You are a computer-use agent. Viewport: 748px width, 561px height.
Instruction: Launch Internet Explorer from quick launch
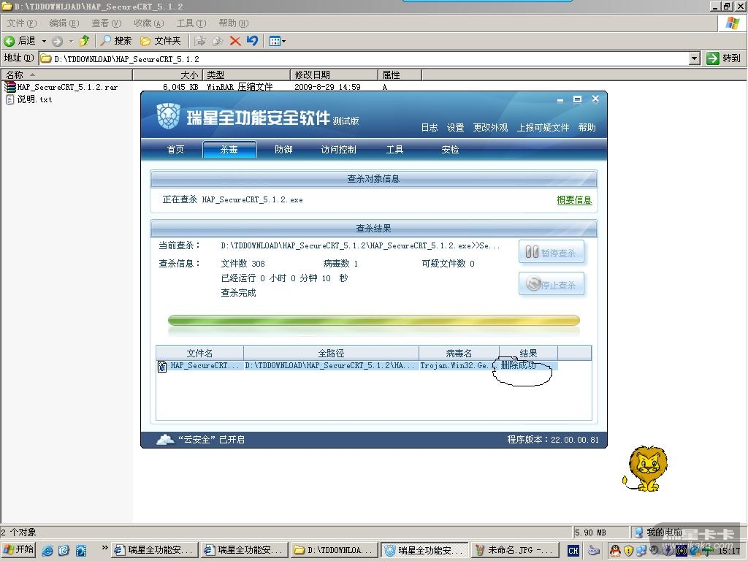pyautogui.click(x=47, y=551)
